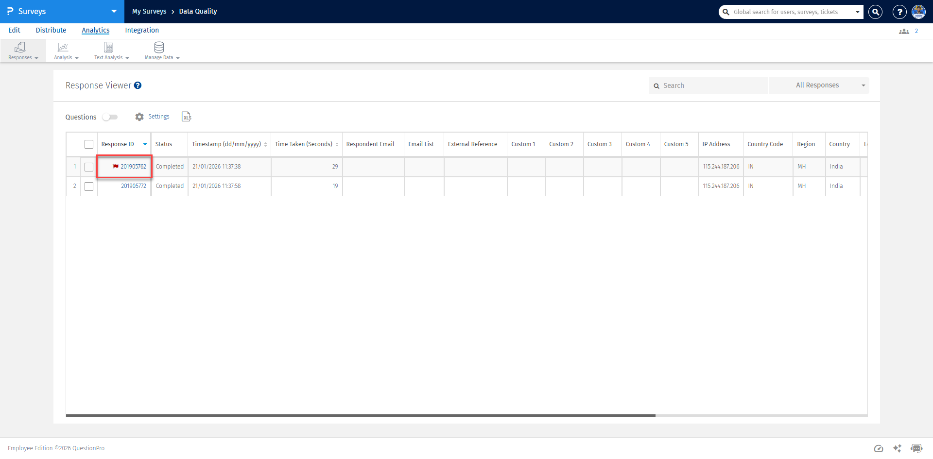Open the Response Viewer help icon
Viewport: 933px width, 459px height.
(x=138, y=85)
